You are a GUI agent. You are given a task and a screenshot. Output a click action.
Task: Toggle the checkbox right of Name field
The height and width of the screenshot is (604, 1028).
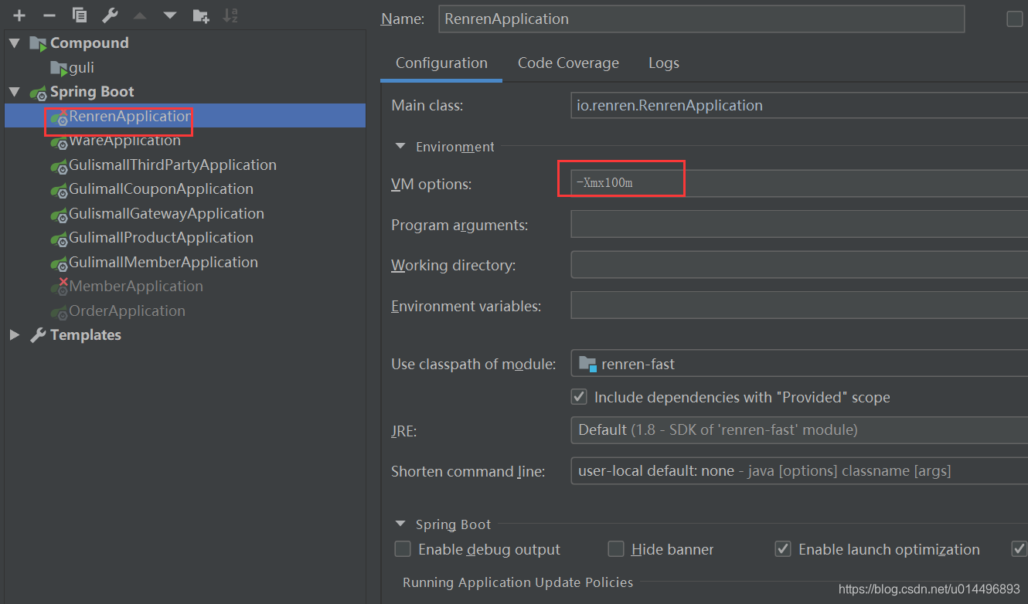point(1014,19)
